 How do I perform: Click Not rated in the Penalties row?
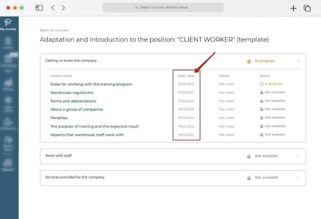point(226,118)
